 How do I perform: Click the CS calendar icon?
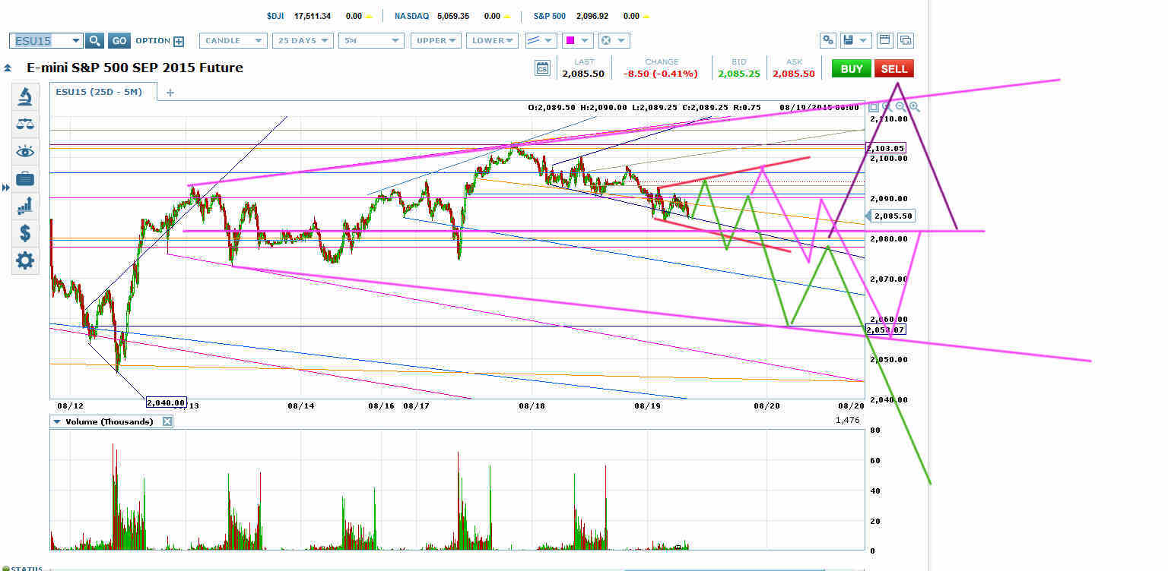point(542,68)
